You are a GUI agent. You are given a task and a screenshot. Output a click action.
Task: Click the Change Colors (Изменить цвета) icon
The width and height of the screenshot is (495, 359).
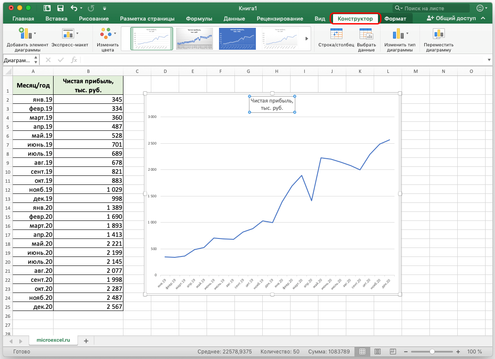106,33
